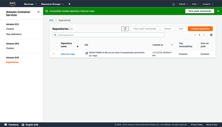Click the URI column header
222x127 pixels.
point(86,45)
